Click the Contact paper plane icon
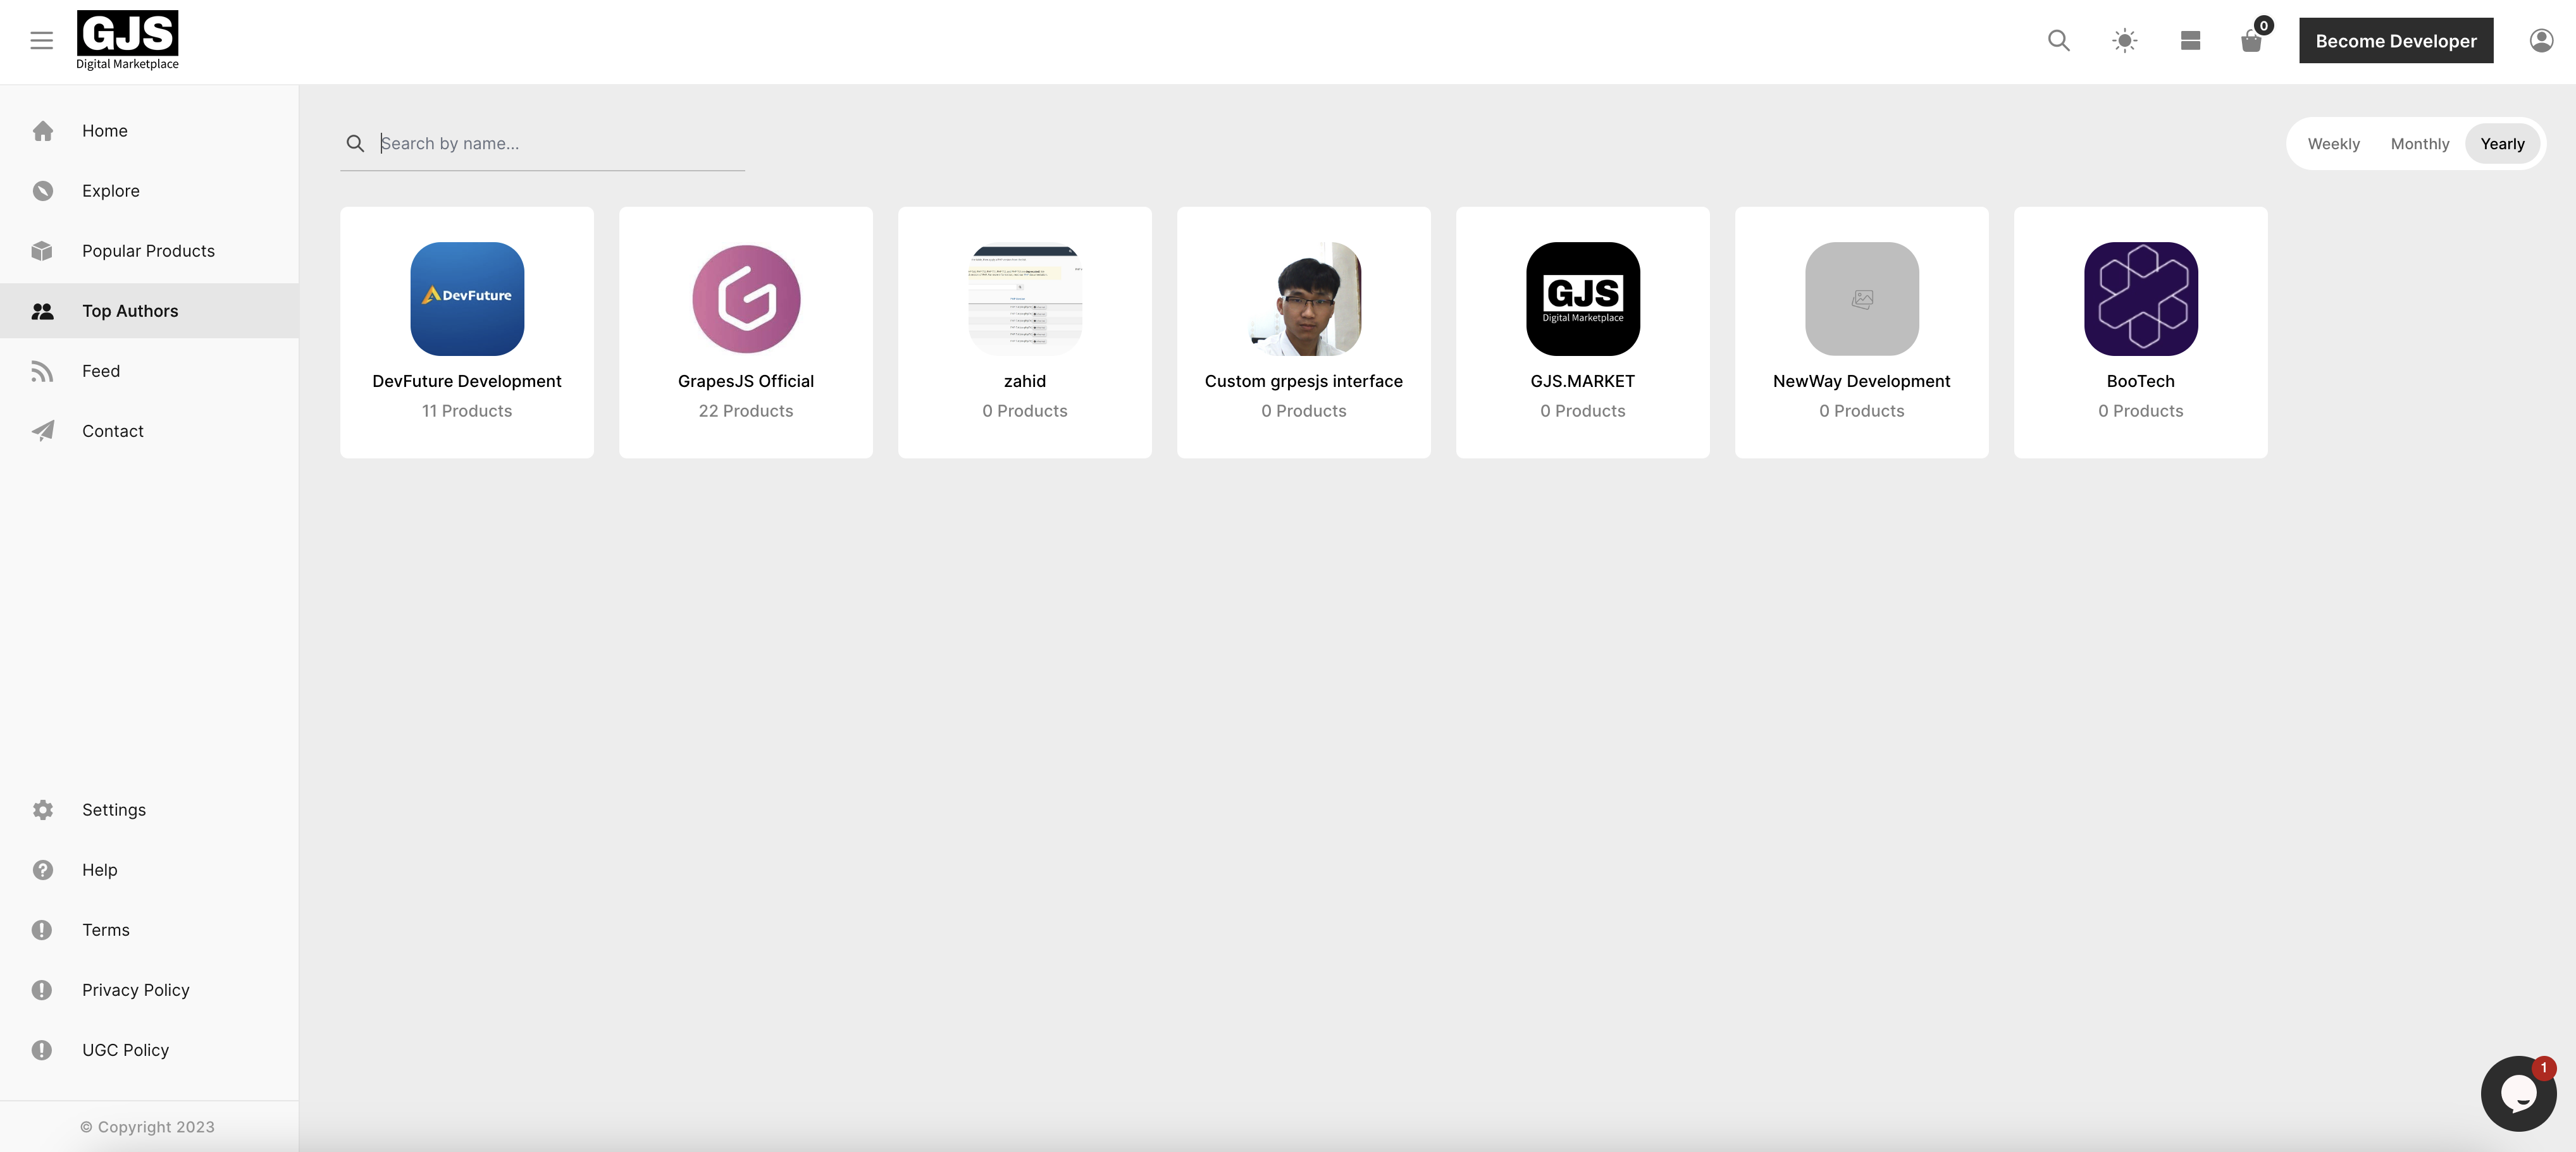This screenshot has width=2576, height=1152. [42, 431]
